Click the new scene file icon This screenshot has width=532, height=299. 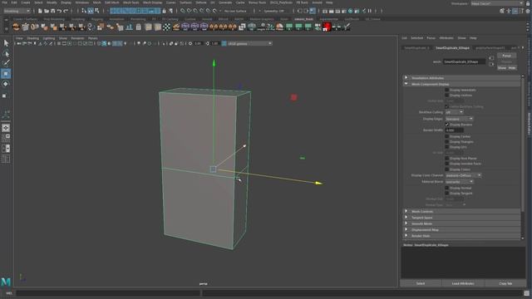[40, 11]
